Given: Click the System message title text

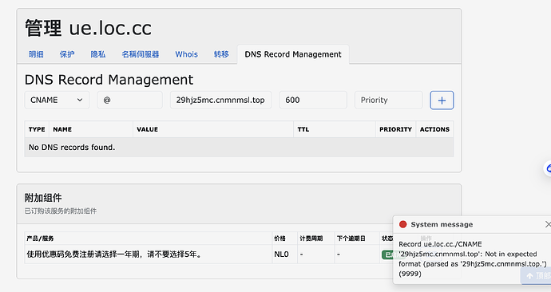Looking at the screenshot, I should click(442, 224).
